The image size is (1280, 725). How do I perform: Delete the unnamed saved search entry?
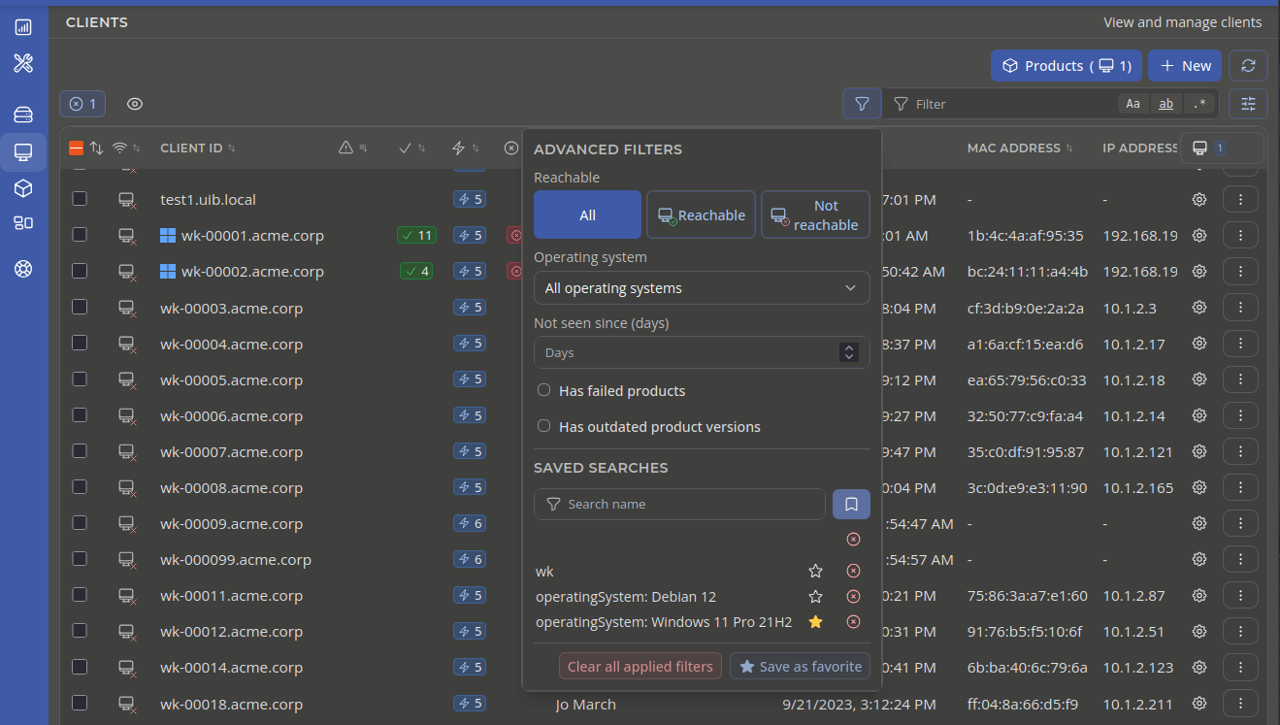click(853, 540)
